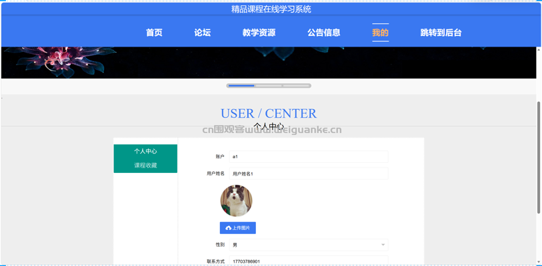Click the round cat avatar image
Viewport: 542px width, 266px height.
[x=237, y=201]
